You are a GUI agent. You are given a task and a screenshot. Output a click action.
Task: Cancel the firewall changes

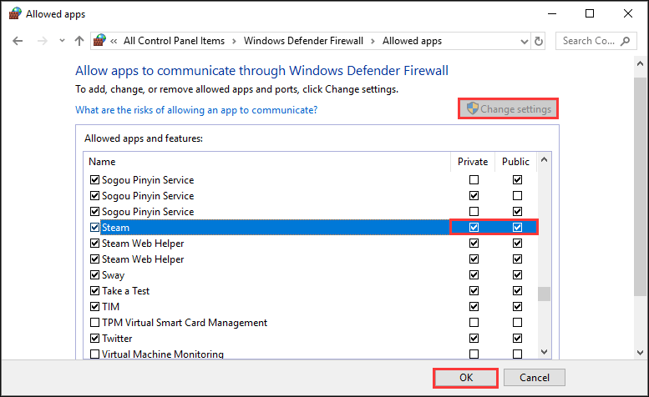(535, 378)
